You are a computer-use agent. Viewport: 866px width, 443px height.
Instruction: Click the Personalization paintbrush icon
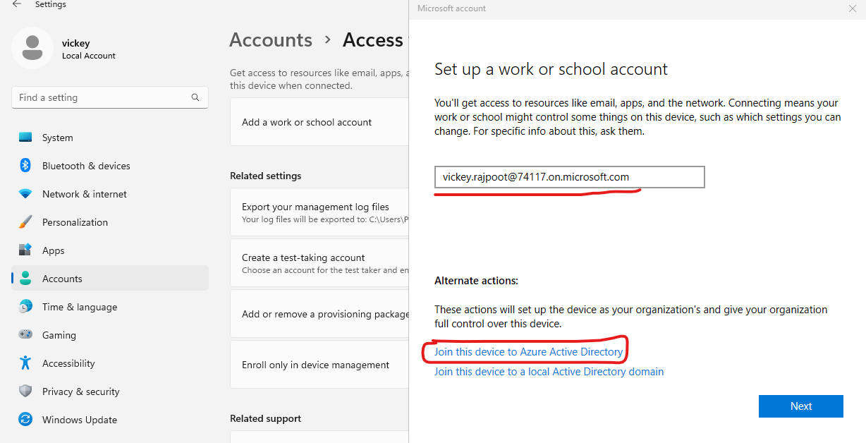[x=25, y=222]
